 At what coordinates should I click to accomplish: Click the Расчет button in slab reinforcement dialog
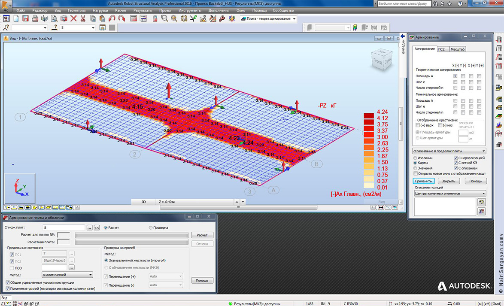tap(202, 235)
